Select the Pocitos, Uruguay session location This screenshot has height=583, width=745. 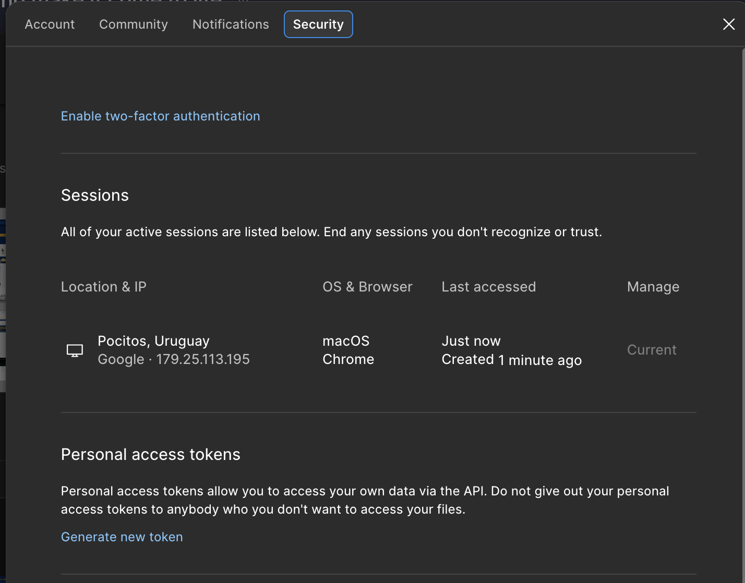click(x=153, y=341)
